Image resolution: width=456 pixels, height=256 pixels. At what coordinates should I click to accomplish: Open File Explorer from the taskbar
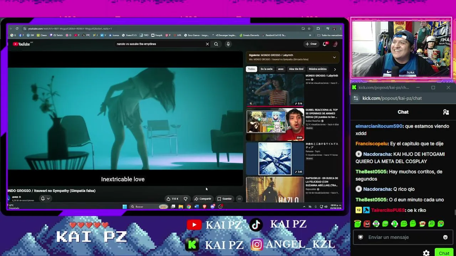pos(181,207)
